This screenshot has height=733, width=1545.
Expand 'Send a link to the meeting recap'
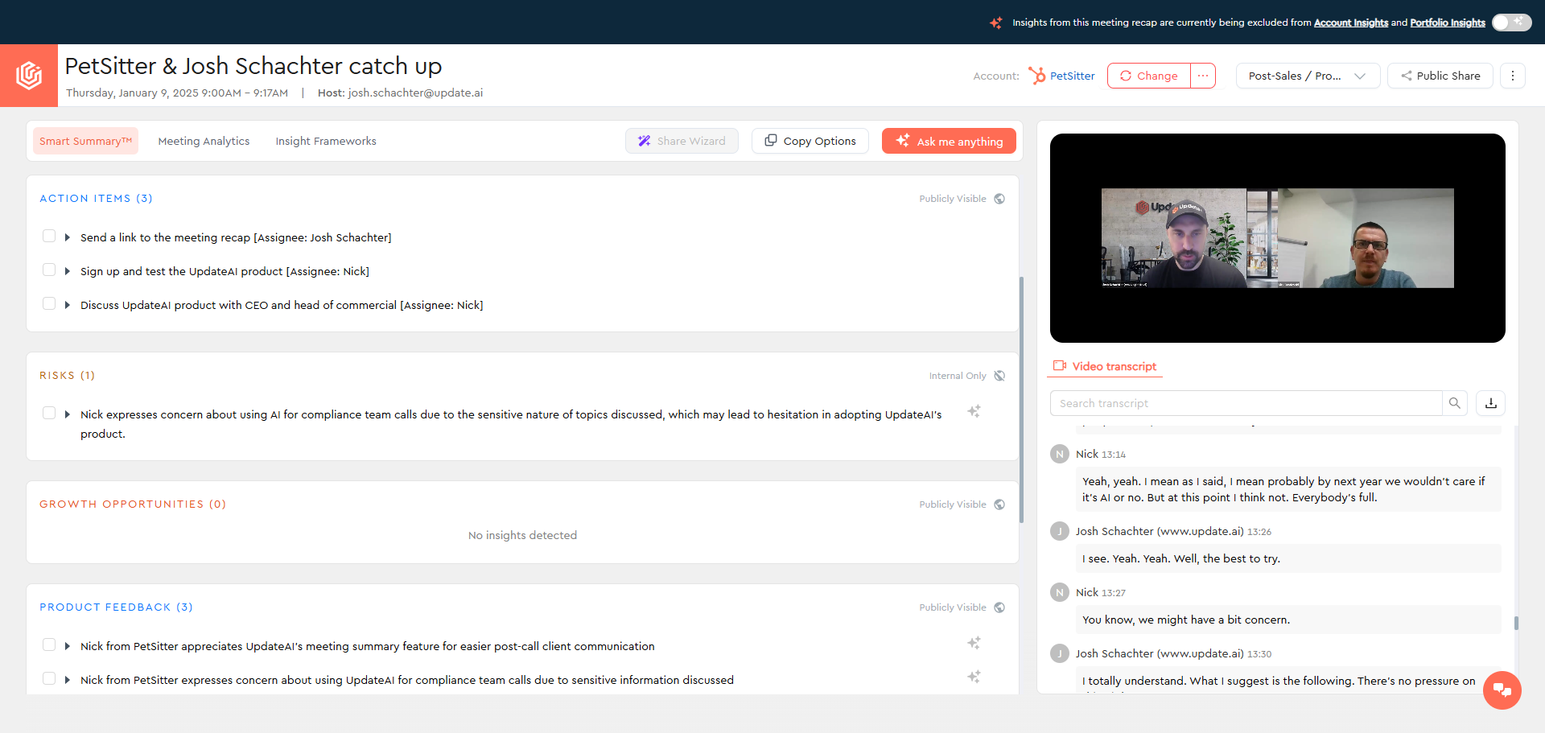pos(68,237)
